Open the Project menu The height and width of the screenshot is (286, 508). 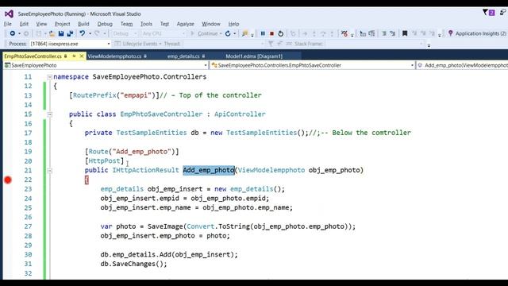point(62,24)
